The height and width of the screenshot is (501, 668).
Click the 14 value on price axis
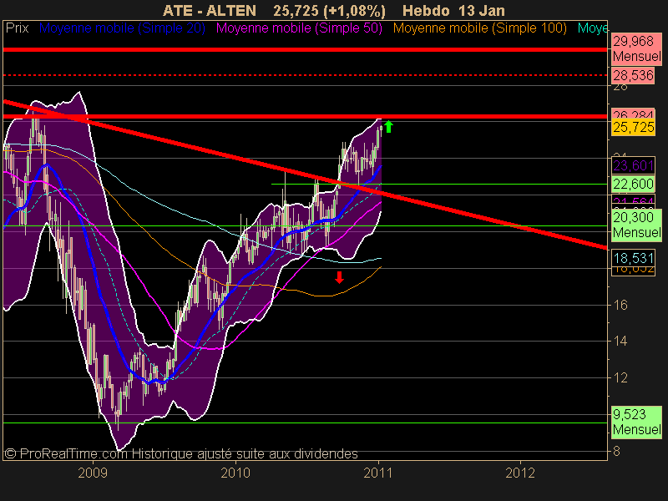pos(620,342)
